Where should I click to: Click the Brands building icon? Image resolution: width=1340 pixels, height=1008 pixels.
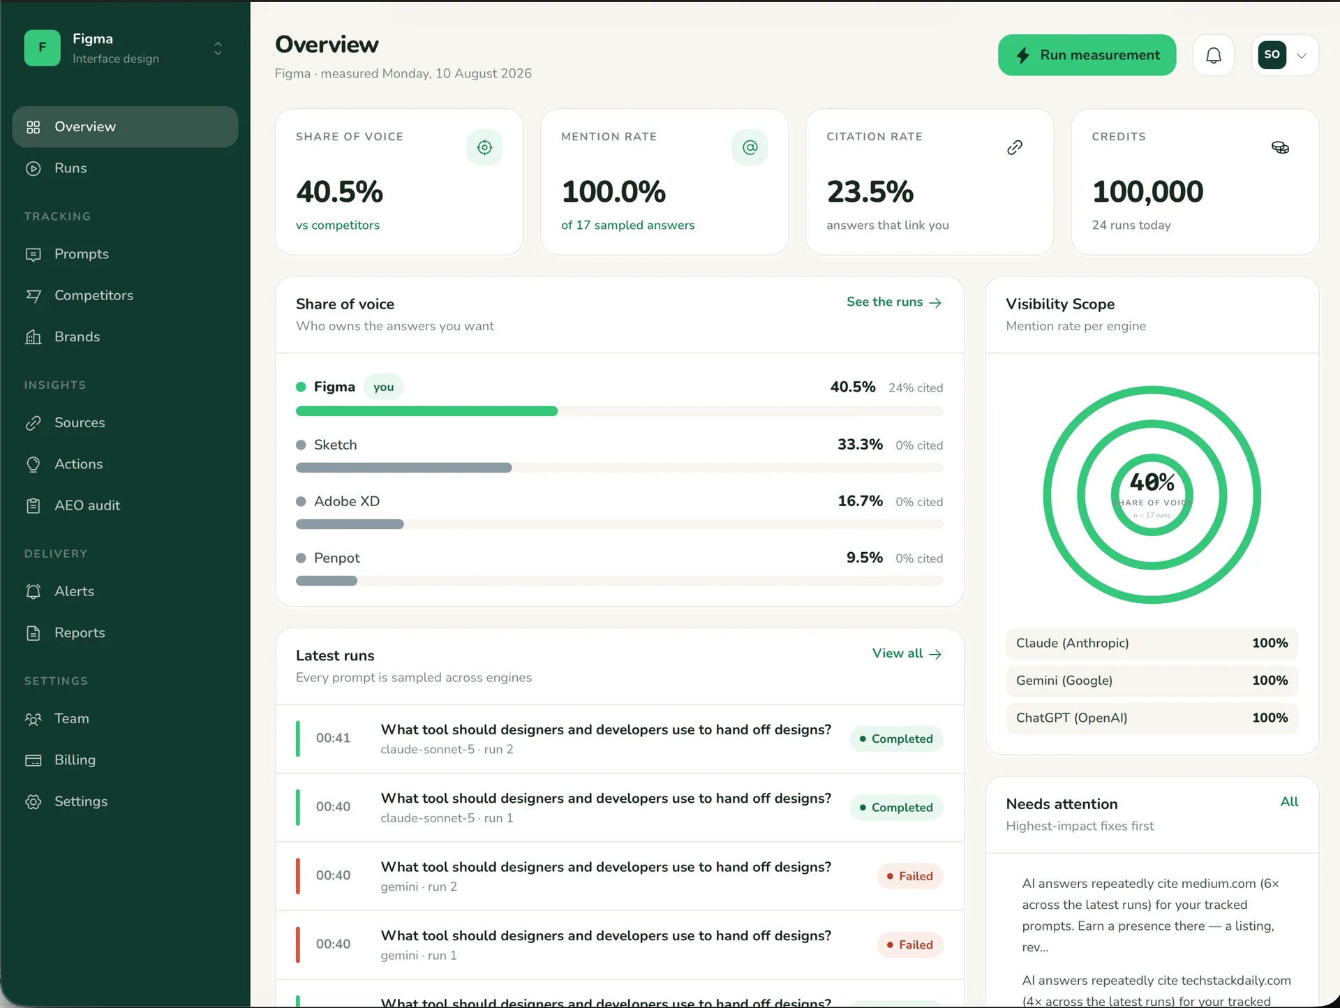(x=33, y=336)
